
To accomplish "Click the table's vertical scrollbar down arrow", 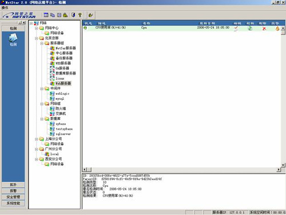I will 283,165.
